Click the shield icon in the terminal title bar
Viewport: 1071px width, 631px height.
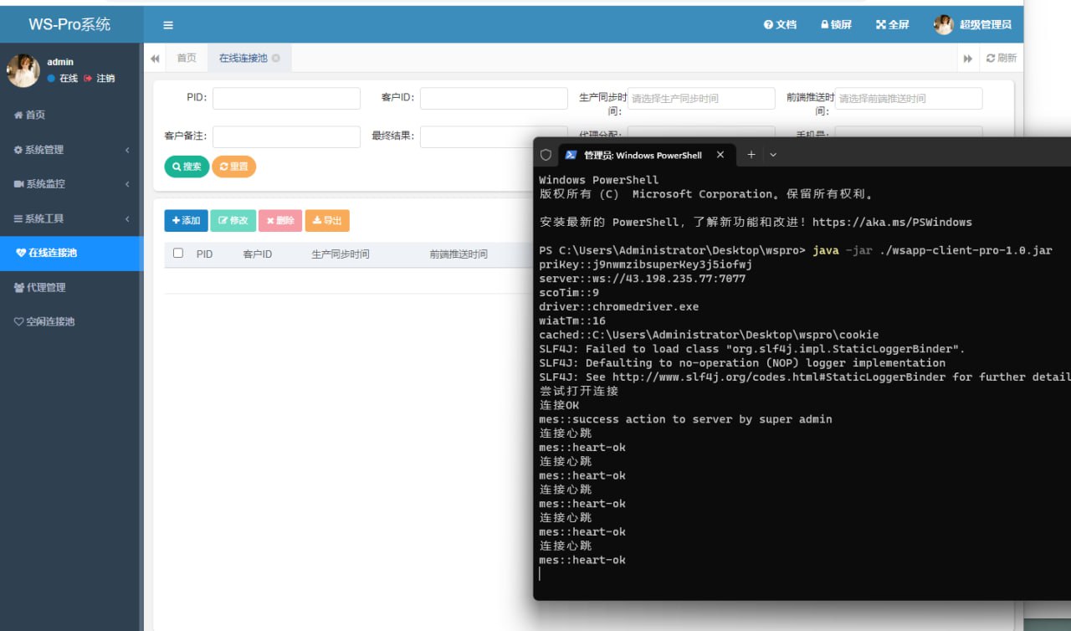coord(545,155)
